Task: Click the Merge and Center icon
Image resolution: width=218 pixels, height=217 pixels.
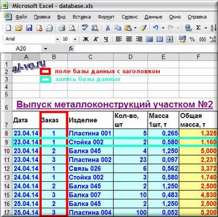Action: pos(169,39)
